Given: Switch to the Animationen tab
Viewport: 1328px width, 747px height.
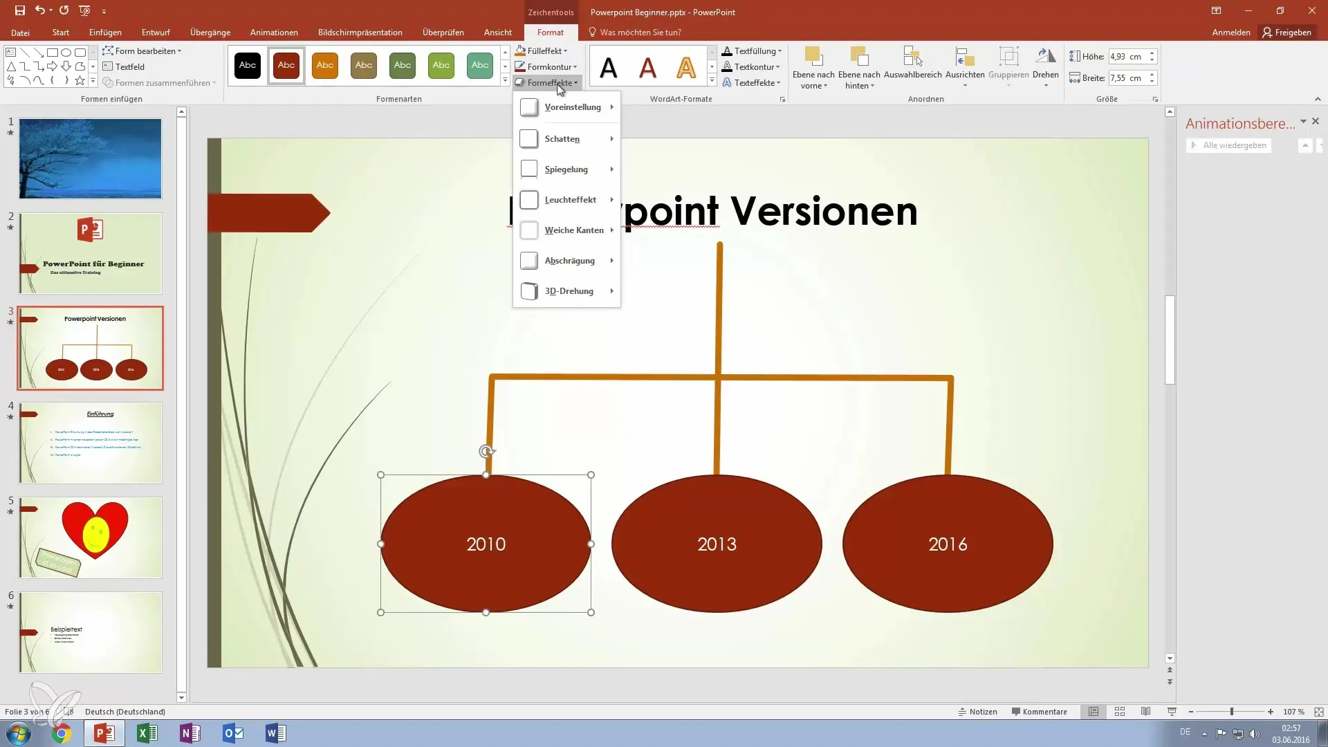Looking at the screenshot, I should [x=274, y=33].
